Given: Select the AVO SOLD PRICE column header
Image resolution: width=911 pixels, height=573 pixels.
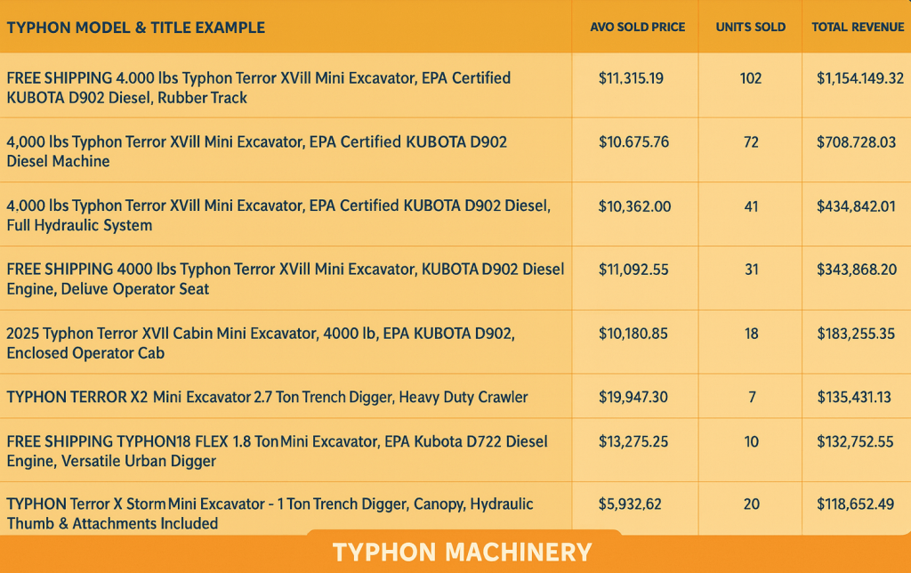Looking at the screenshot, I should pos(634,28).
